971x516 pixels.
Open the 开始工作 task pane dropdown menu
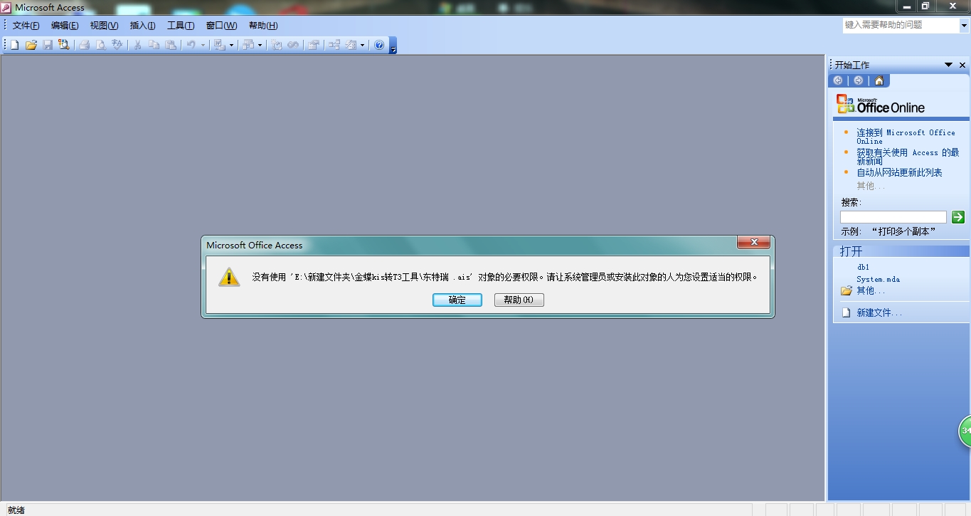[x=948, y=65]
